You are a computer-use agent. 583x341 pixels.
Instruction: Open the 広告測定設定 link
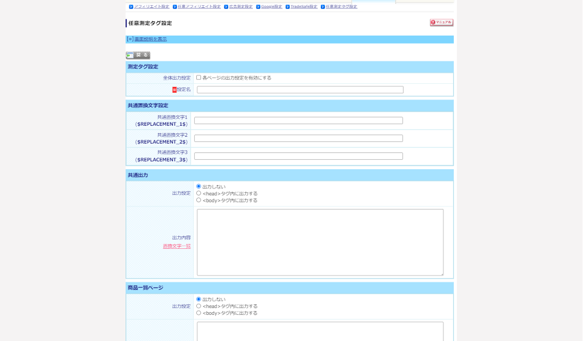click(x=241, y=7)
